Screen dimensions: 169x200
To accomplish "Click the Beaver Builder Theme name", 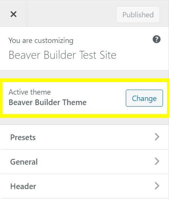I will pyautogui.click(x=48, y=102).
